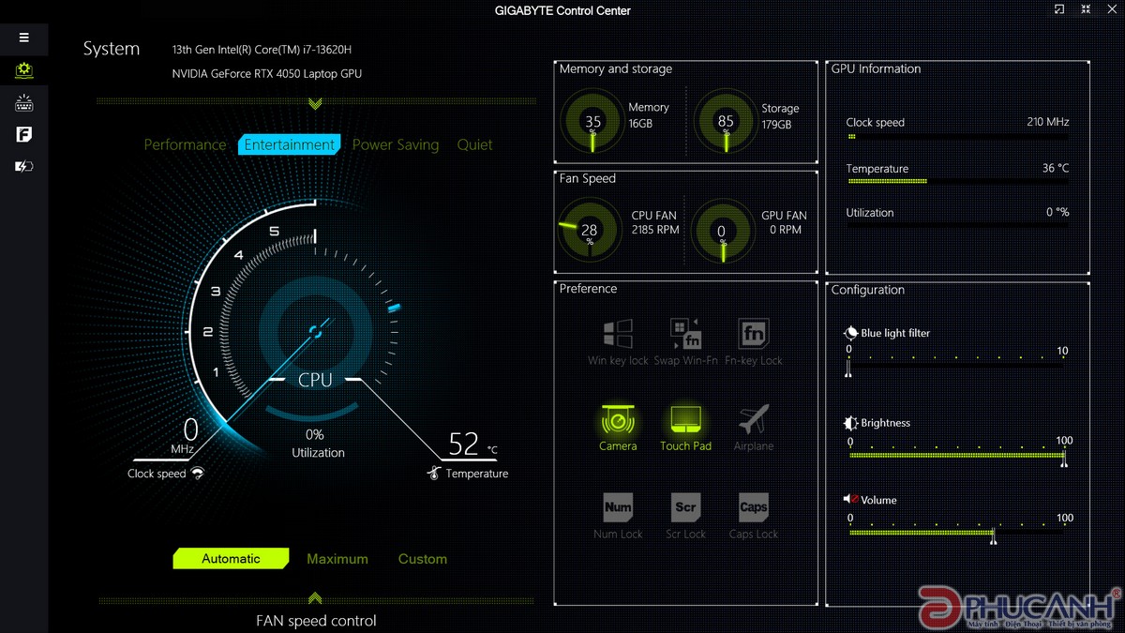1125x633 pixels.
Task: Click the CPU Temperature thermometer icon
Action: tap(433, 474)
